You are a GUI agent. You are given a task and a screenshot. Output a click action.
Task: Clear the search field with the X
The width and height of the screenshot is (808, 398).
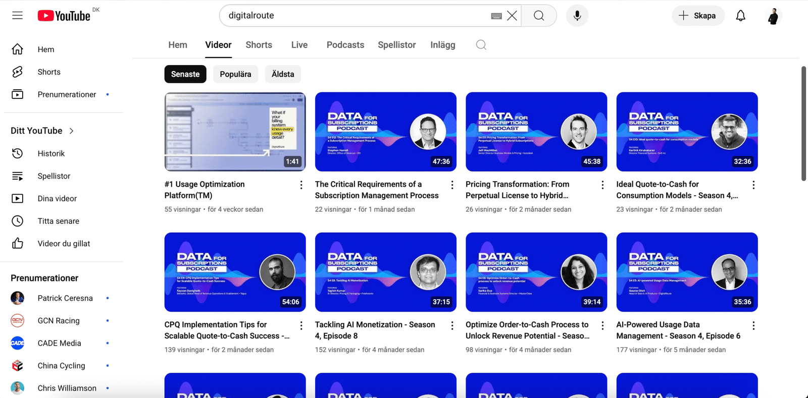[x=512, y=16]
